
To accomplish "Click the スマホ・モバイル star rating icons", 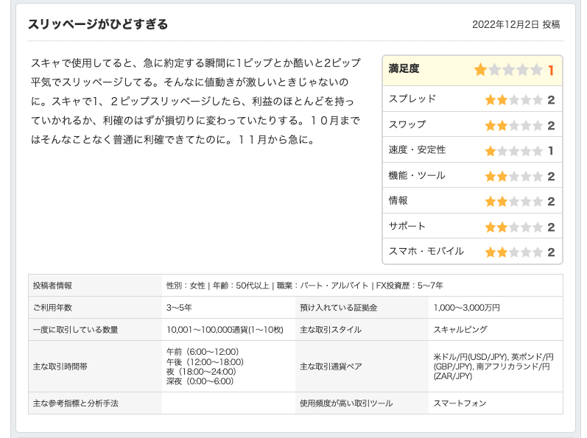I will [x=513, y=252].
